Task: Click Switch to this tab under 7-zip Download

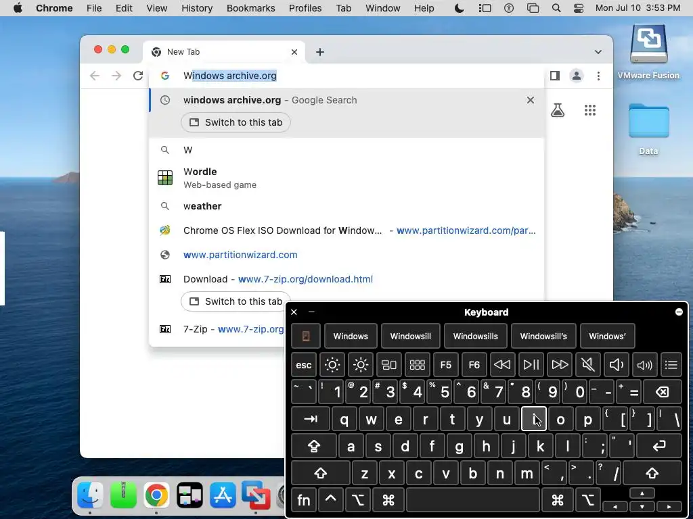Action: click(236, 301)
